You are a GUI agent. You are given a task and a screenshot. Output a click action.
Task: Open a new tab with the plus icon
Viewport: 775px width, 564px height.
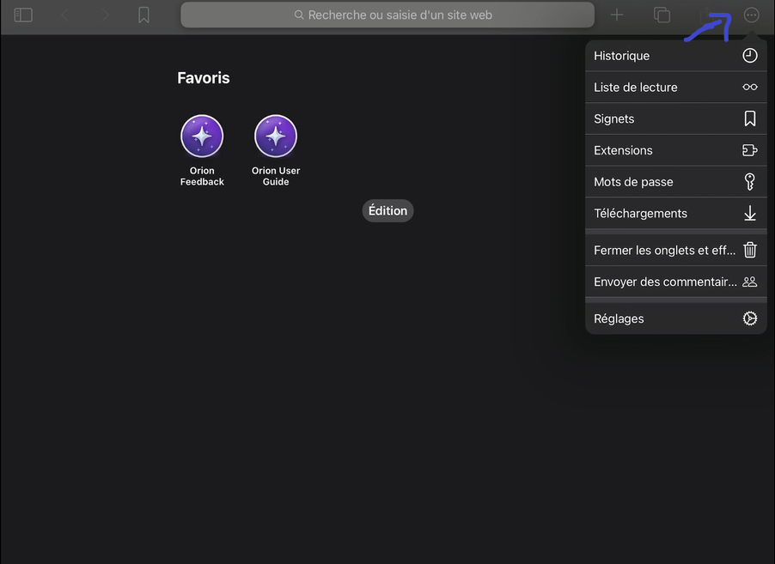click(617, 15)
